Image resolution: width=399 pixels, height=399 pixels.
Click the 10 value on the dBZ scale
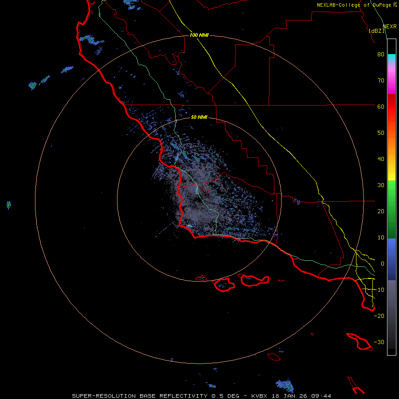coord(381,238)
